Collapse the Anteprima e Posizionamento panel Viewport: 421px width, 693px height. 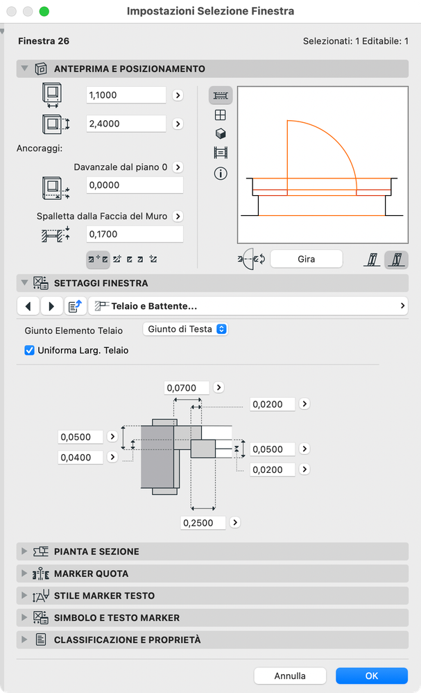click(x=25, y=69)
